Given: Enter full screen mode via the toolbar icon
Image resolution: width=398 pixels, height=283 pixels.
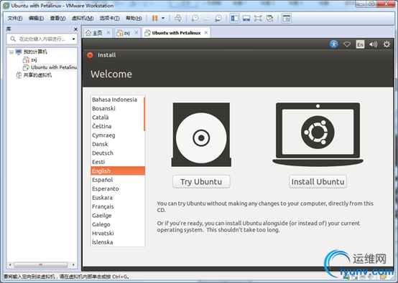Looking at the screenshot, I should pyautogui.click(x=258, y=18).
